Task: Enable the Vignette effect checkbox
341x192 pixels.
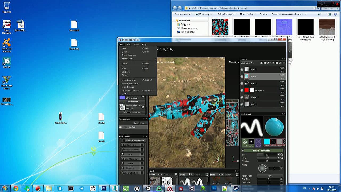Action: [x=142, y=168]
